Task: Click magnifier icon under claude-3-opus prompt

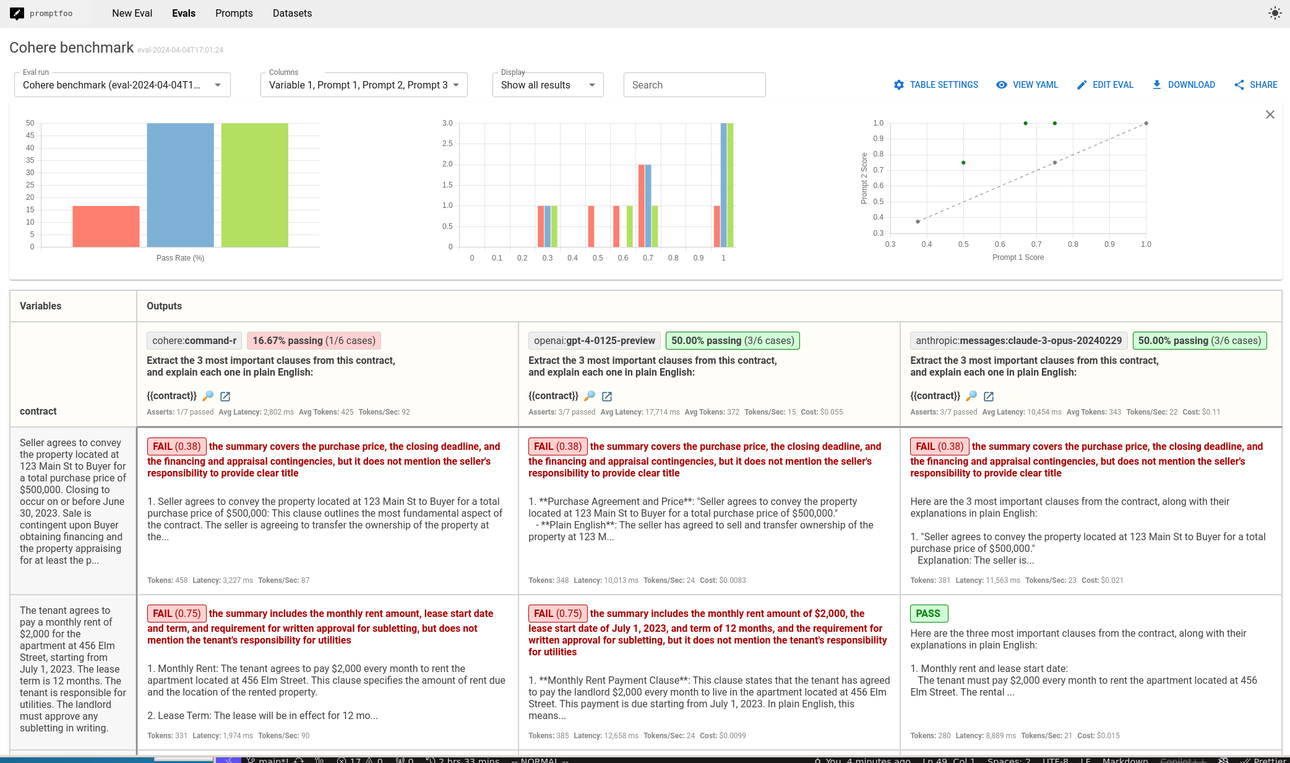Action: [971, 396]
